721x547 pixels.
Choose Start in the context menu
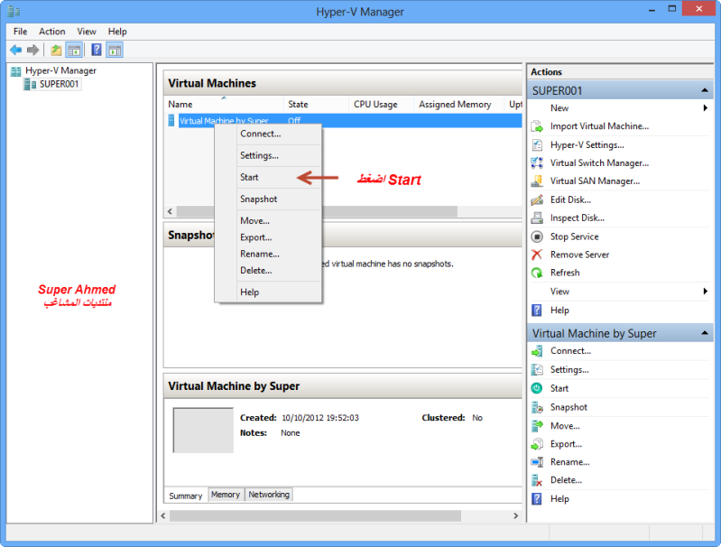(x=268, y=177)
